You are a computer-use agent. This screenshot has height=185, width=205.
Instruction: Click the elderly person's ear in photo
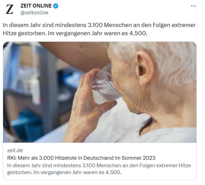pyautogui.click(x=144, y=68)
